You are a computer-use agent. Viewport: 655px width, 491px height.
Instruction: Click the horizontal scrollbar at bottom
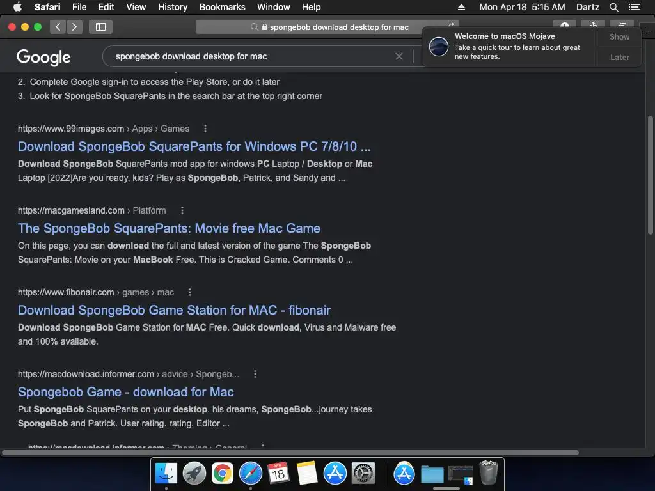(290, 453)
